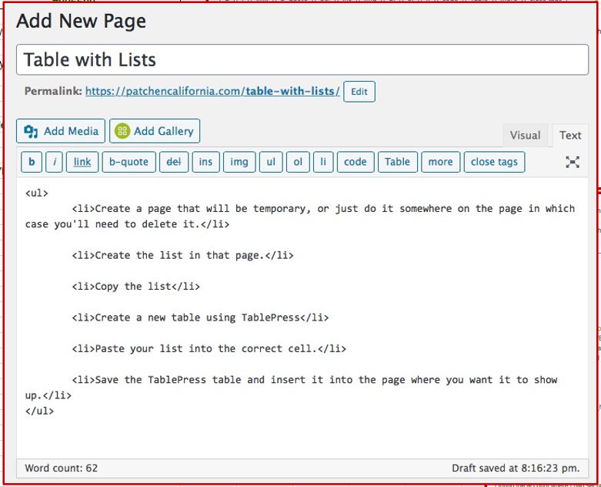
Task: Click the Add Gallery button
Action: [x=155, y=131]
